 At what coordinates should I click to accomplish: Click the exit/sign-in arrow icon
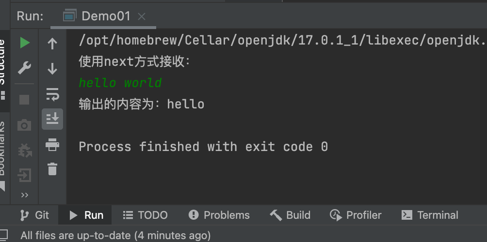pos(24,175)
